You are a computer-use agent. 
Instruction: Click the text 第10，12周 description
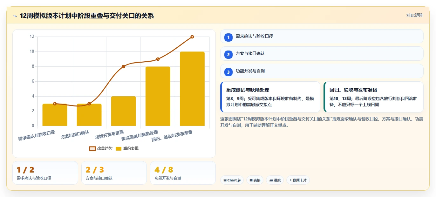[373, 101]
